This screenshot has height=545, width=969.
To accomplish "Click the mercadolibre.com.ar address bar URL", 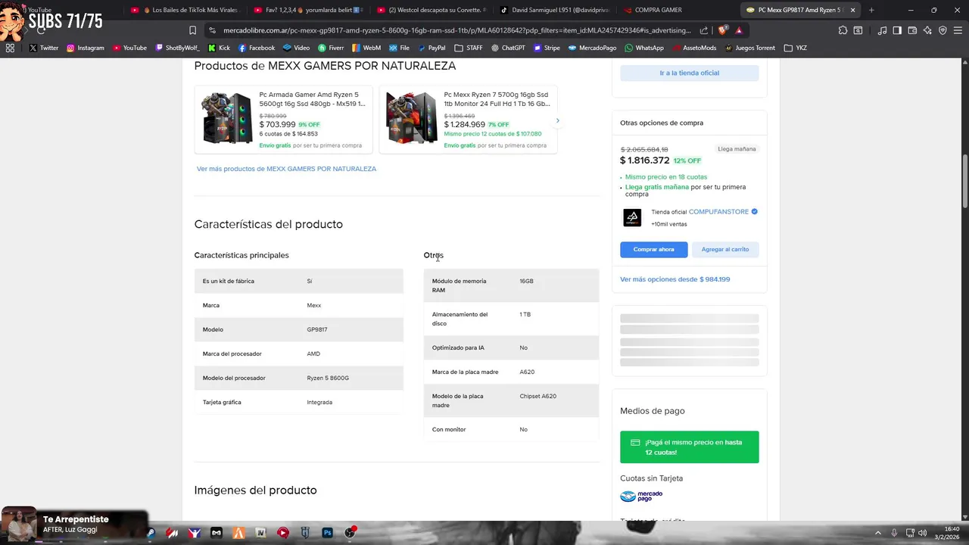I will tap(456, 30).
